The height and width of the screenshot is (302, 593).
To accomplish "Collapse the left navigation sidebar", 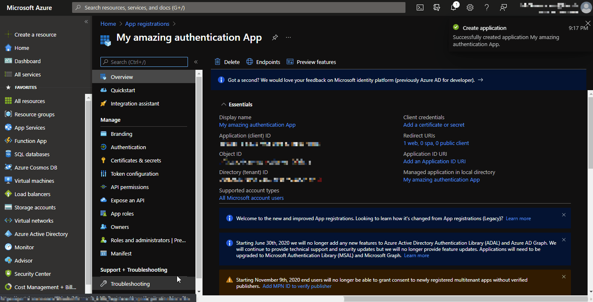I will [x=86, y=21].
